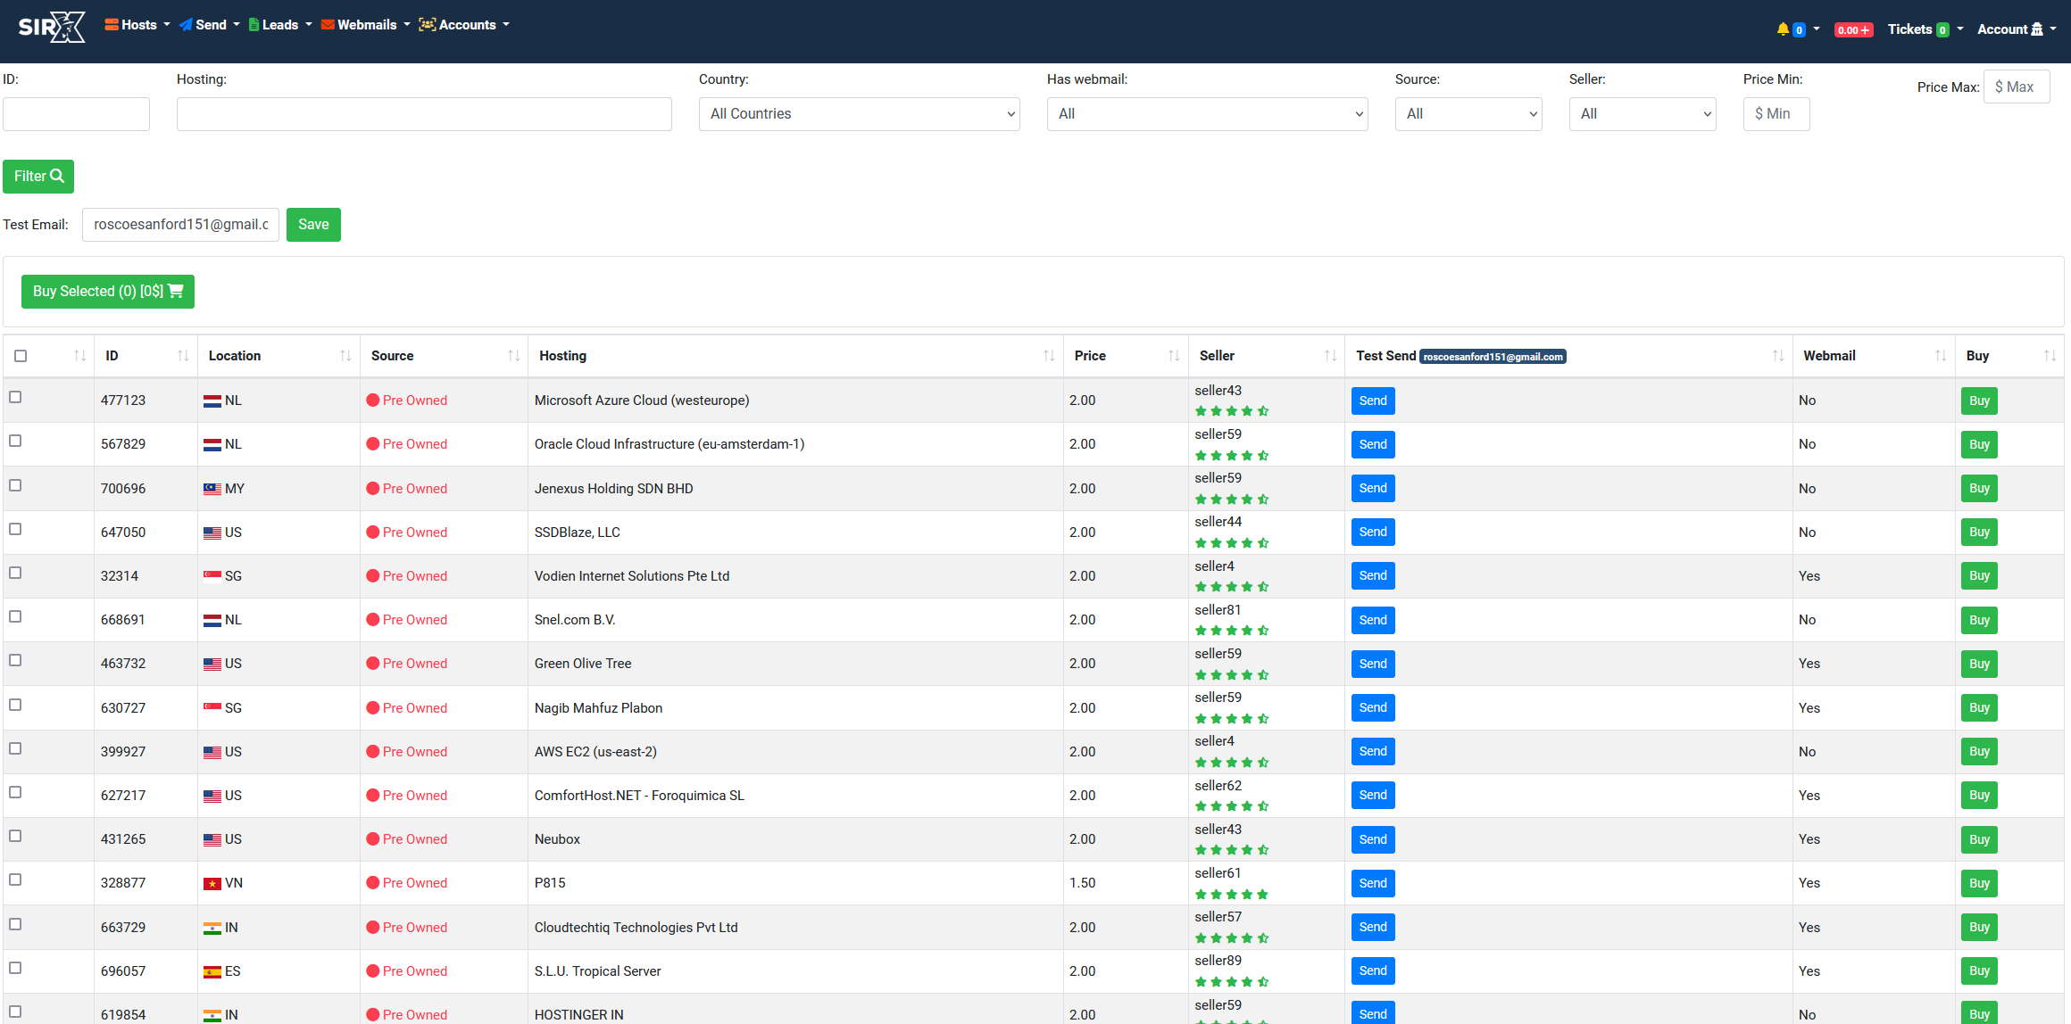Check the box for row 477123

[15, 397]
